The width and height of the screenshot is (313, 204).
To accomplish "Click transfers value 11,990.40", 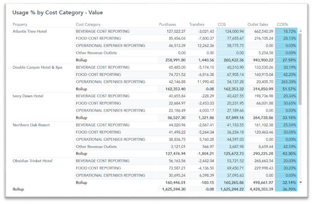I will pos(206,82).
